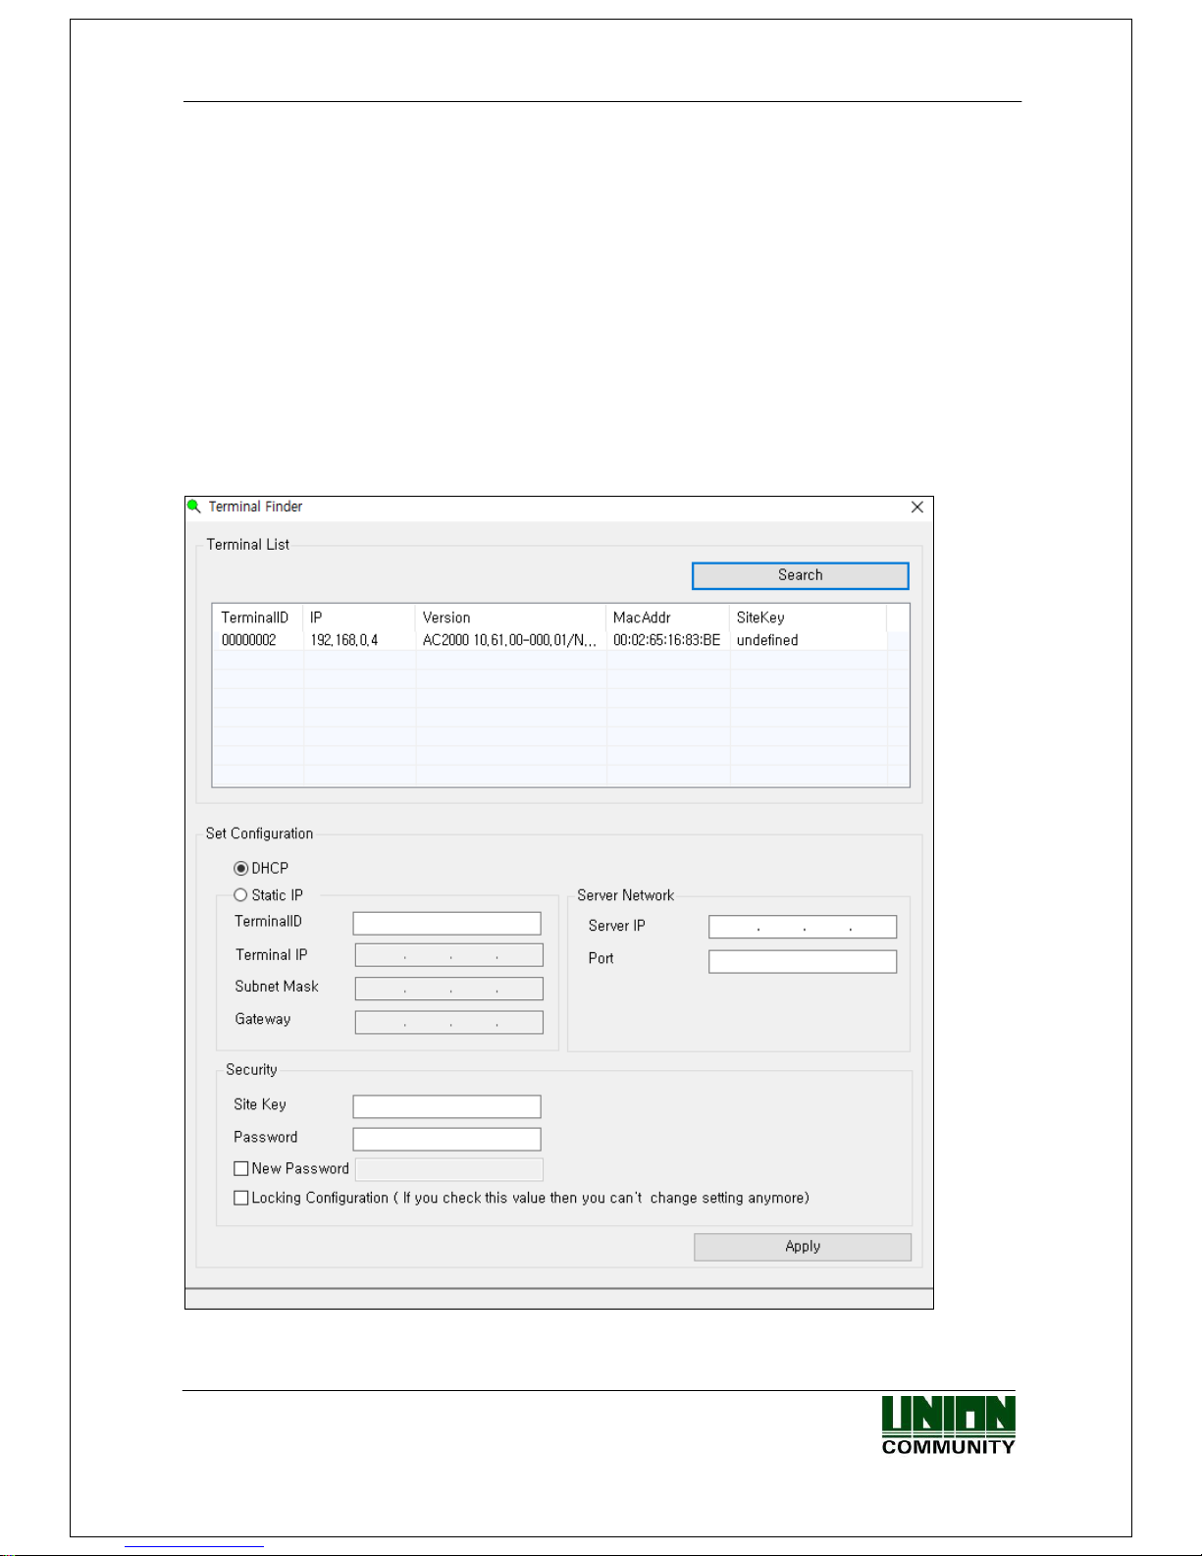Screen dimensions: 1202x1556
Task: Sort by TerminalID column header
Action: tap(255, 617)
